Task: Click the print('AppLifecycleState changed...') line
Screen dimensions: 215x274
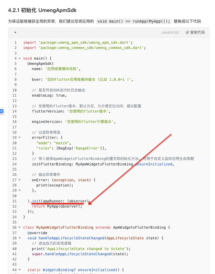Action: (81, 249)
